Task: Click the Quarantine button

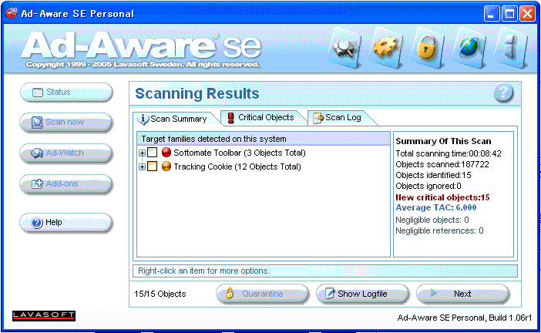Action: (x=262, y=294)
